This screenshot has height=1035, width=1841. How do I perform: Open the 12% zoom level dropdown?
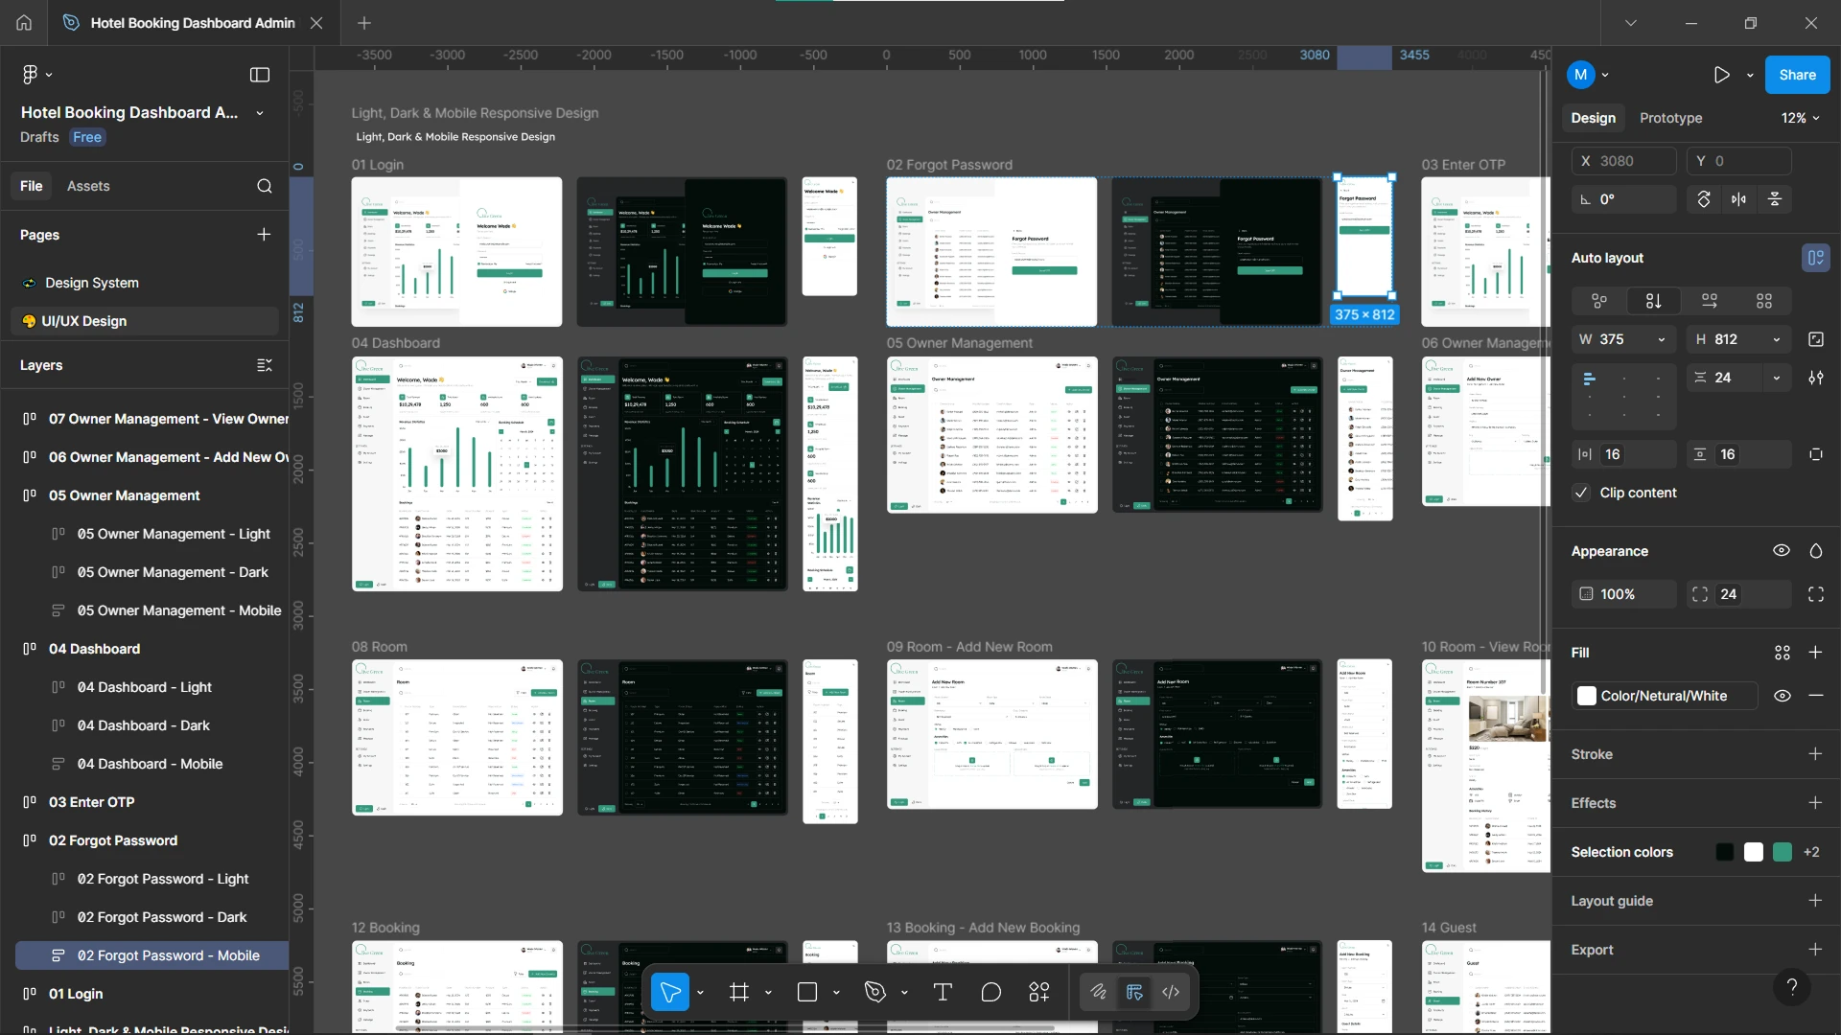click(1798, 117)
